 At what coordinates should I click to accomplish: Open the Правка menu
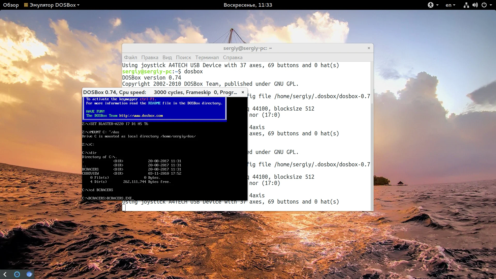click(x=150, y=57)
